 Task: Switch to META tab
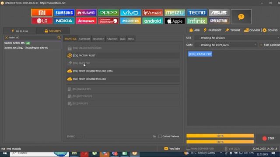pyautogui.click(x=131, y=39)
